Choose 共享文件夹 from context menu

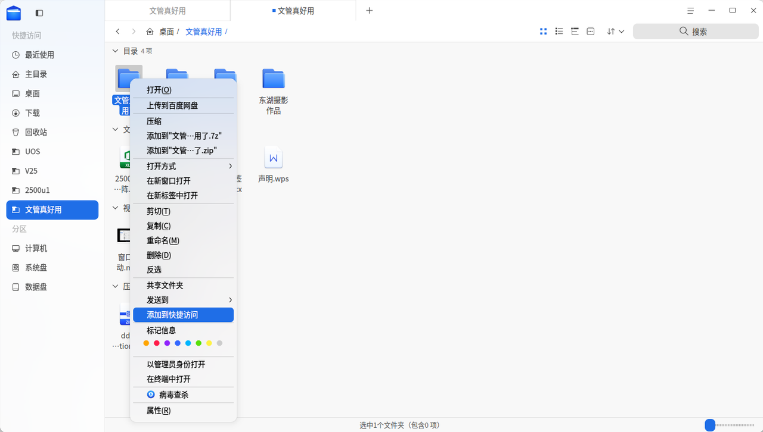coord(184,286)
